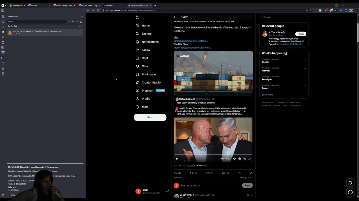Expand the More menu in X sidebar
Image resolution: width=359 pixels, height=201 pixels.
pyautogui.click(x=142, y=107)
